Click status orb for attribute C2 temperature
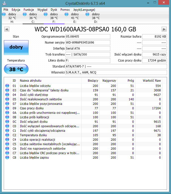The image size is (171, 194). click(7, 135)
